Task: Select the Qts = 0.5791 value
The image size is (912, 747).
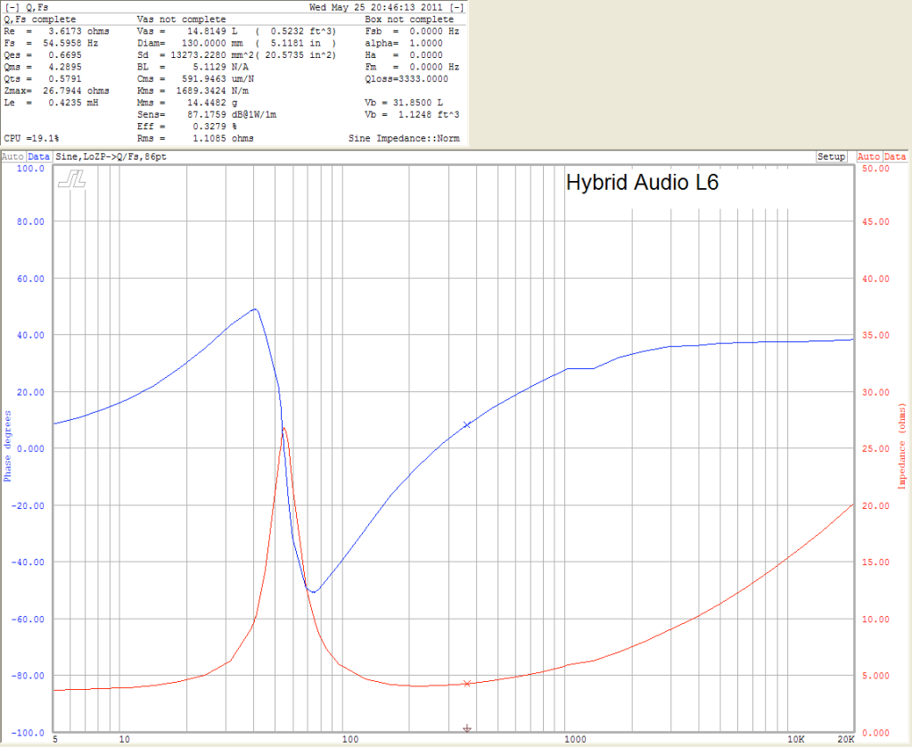Action: [43, 79]
